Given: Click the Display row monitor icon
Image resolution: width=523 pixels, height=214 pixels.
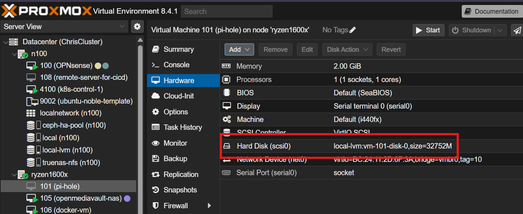Looking at the screenshot, I should point(227,106).
